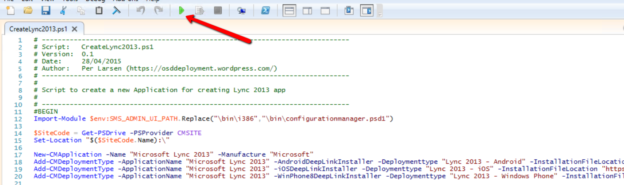
Task: Expand the toolbar overflow options arrow
Action: point(380,15)
